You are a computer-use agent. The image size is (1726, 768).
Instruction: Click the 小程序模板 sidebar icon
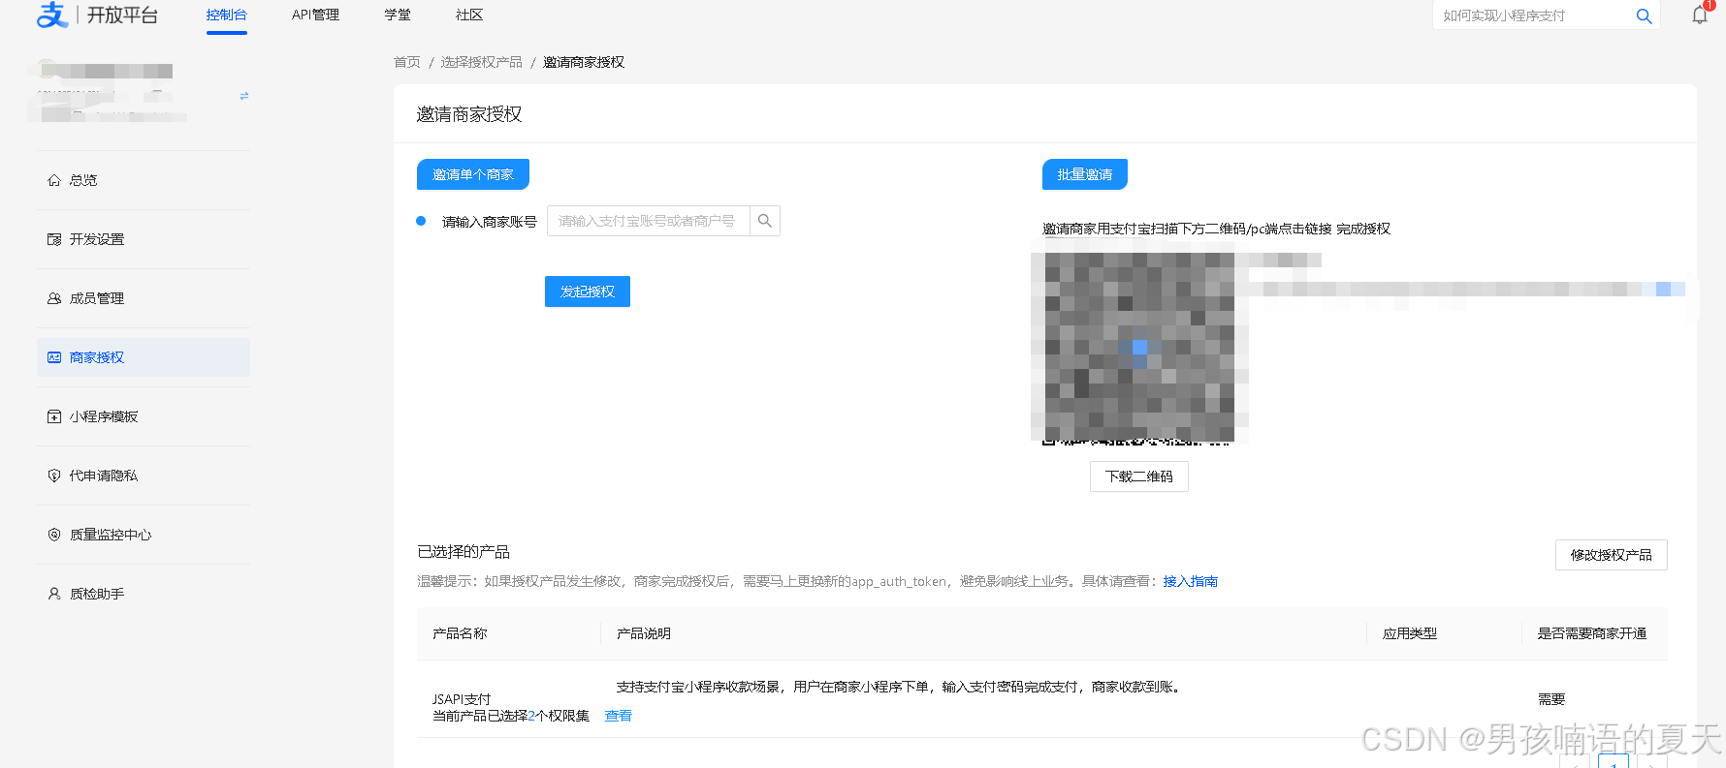pyautogui.click(x=54, y=416)
